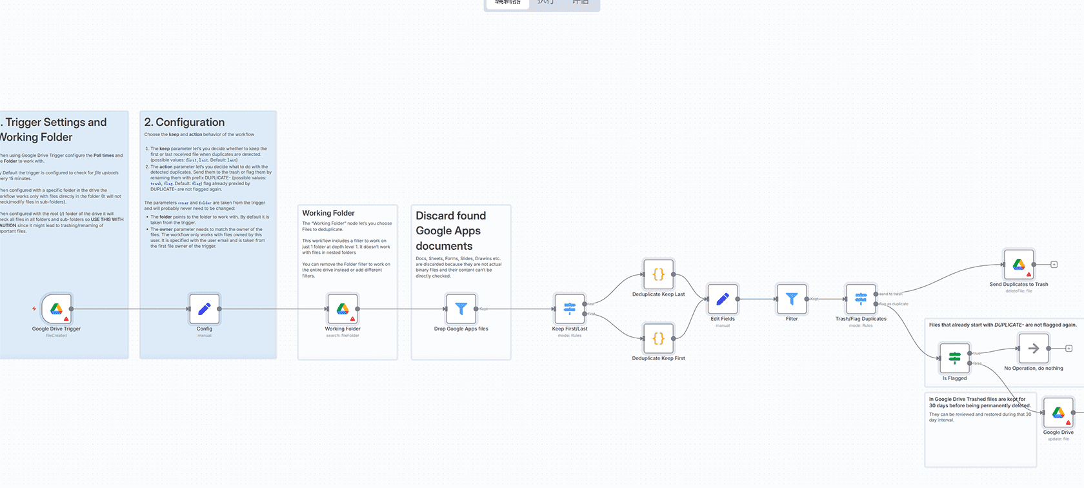
Task: Switch to the 执行 tab
Action: 545,3
